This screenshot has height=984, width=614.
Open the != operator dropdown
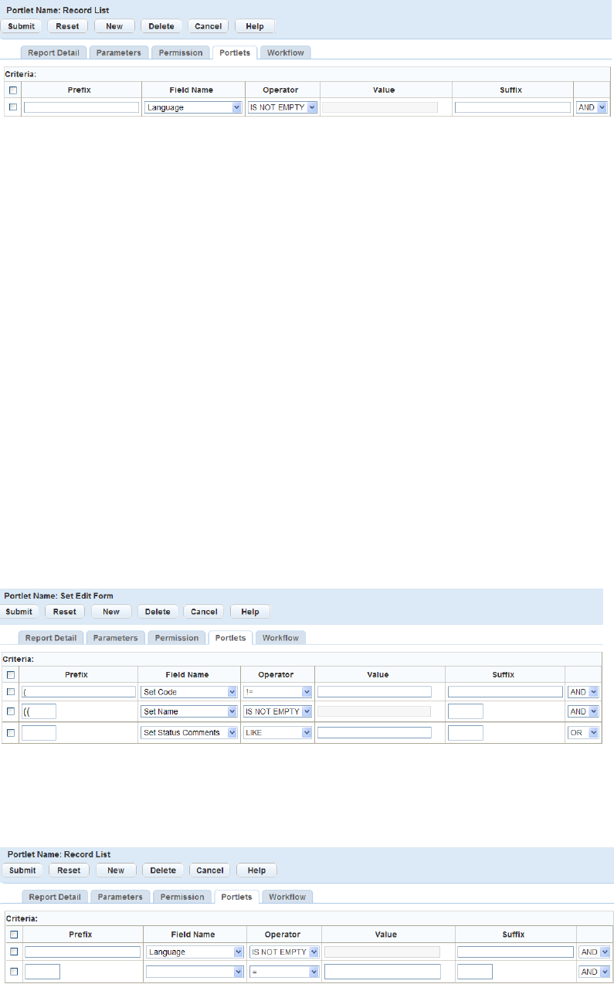coord(277,692)
